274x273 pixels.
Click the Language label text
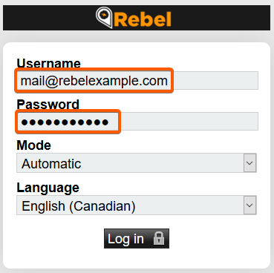48,188
